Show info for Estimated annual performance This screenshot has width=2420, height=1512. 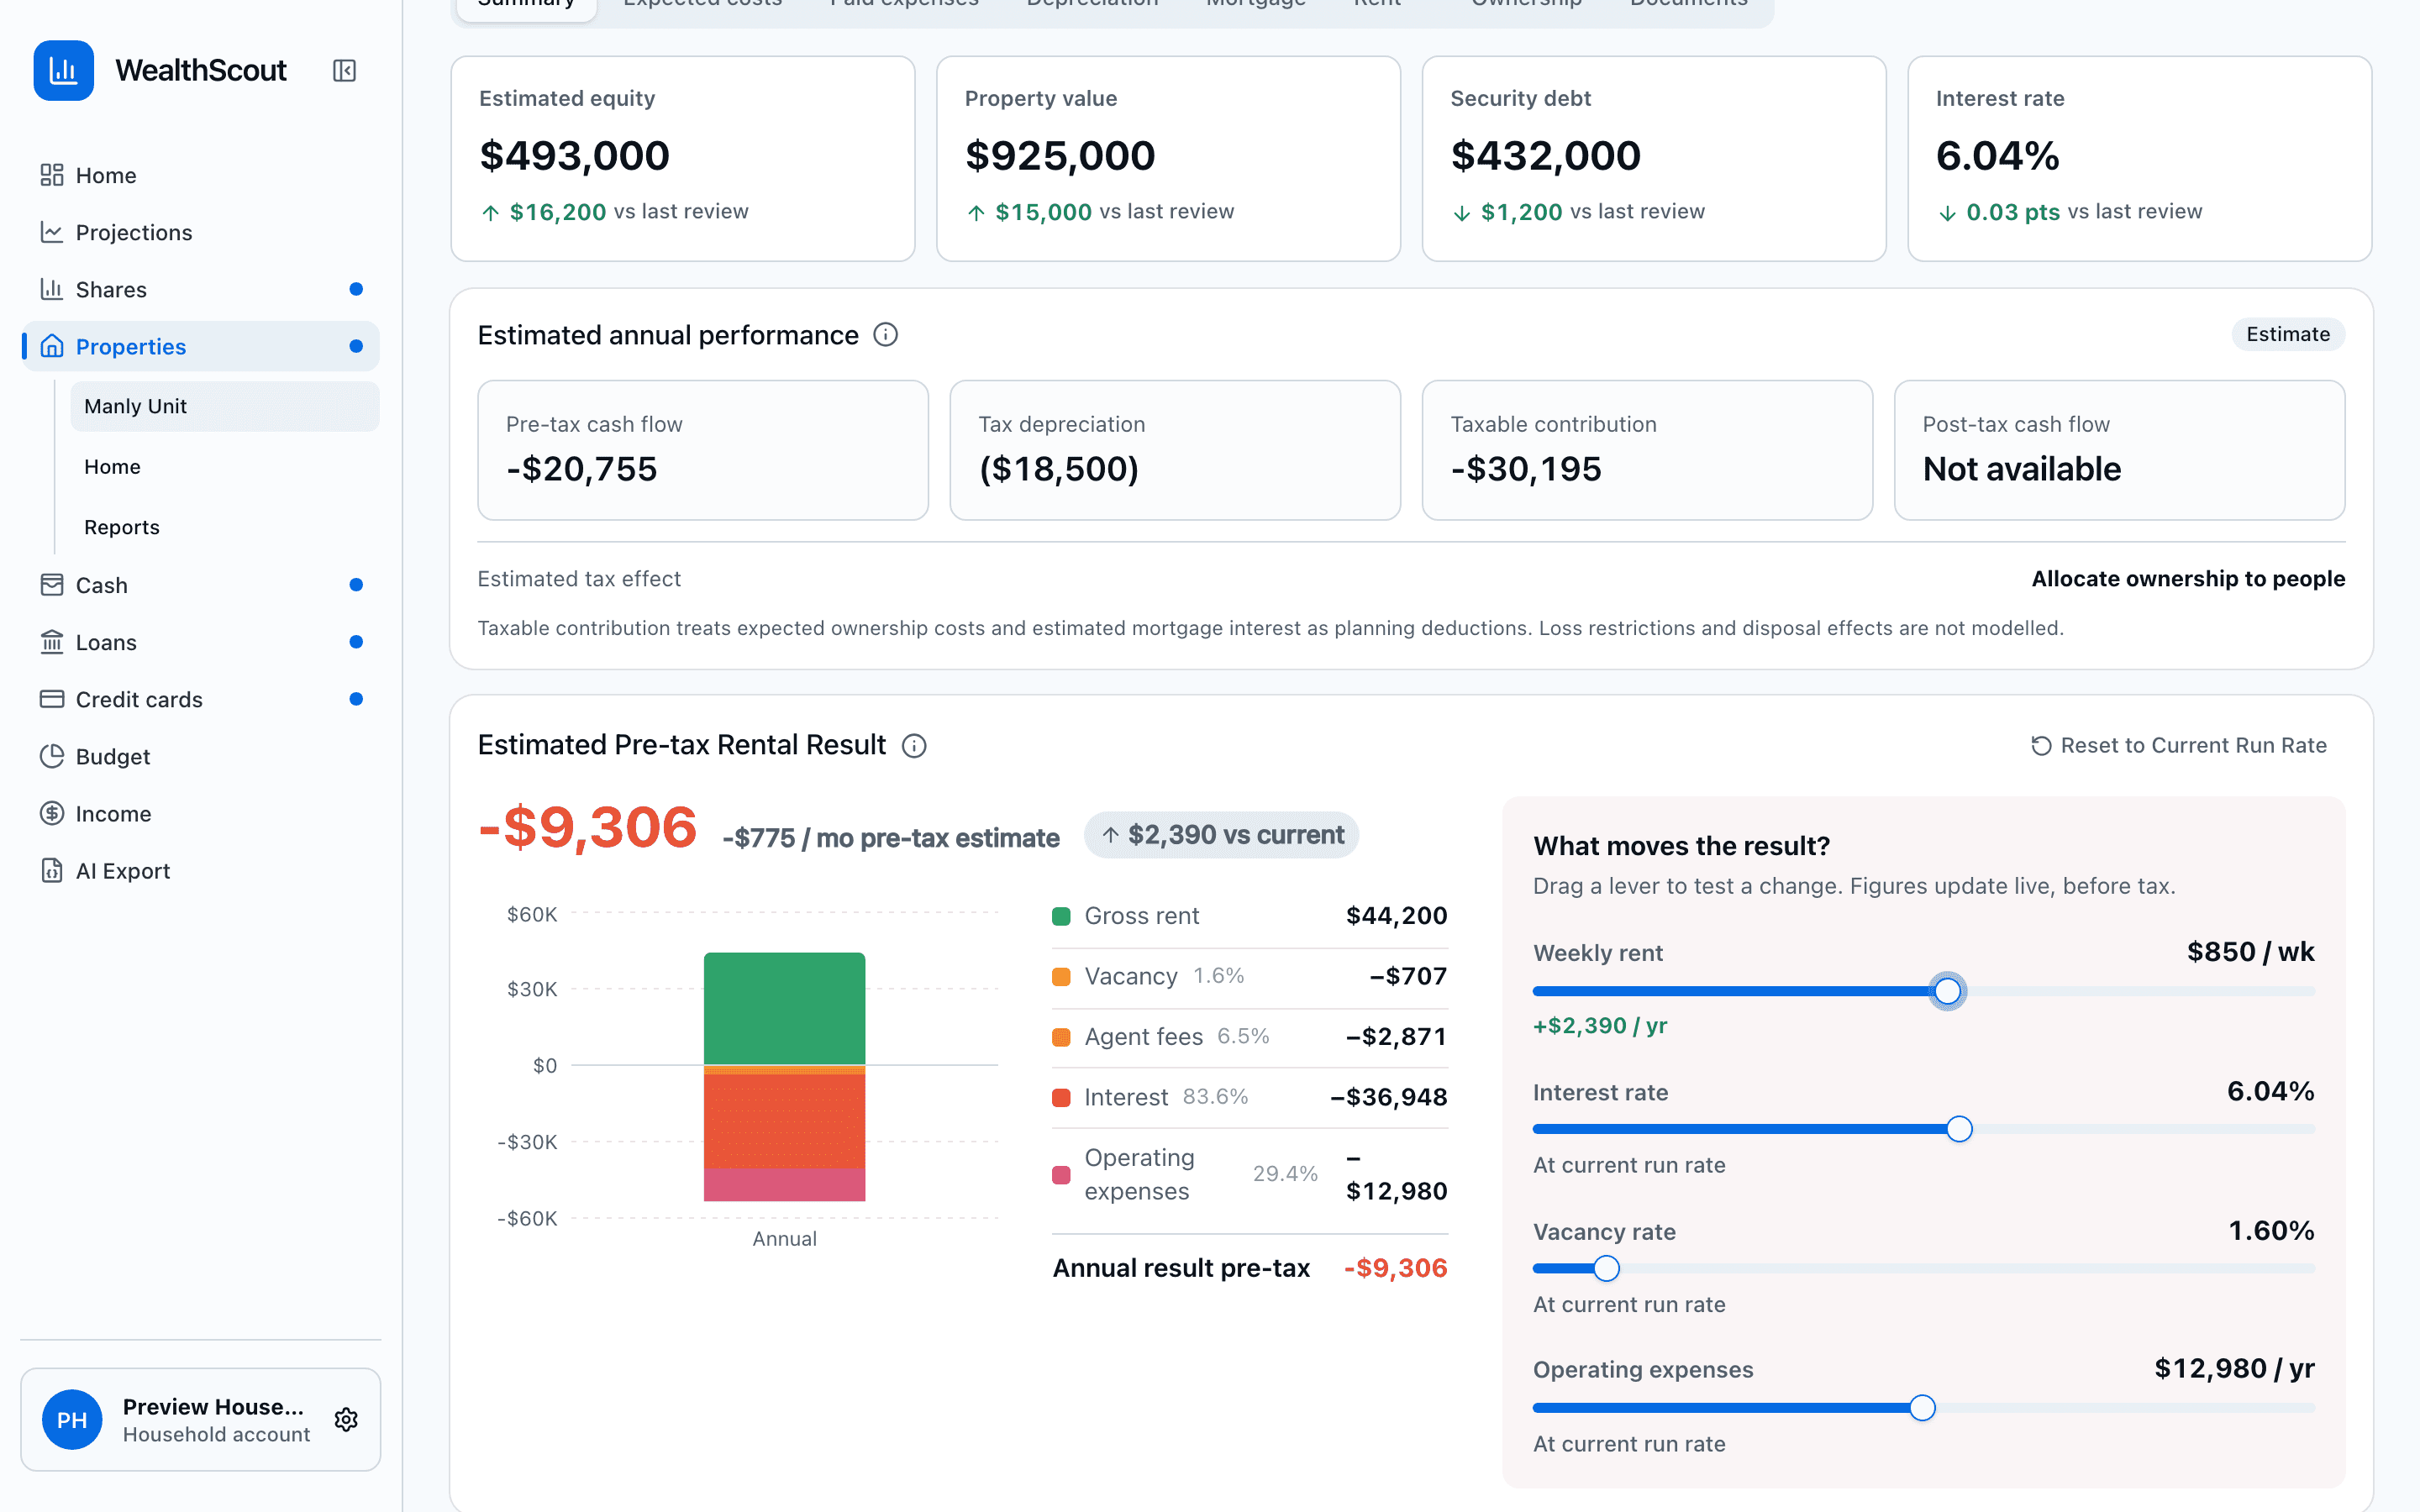pos(885,334)
